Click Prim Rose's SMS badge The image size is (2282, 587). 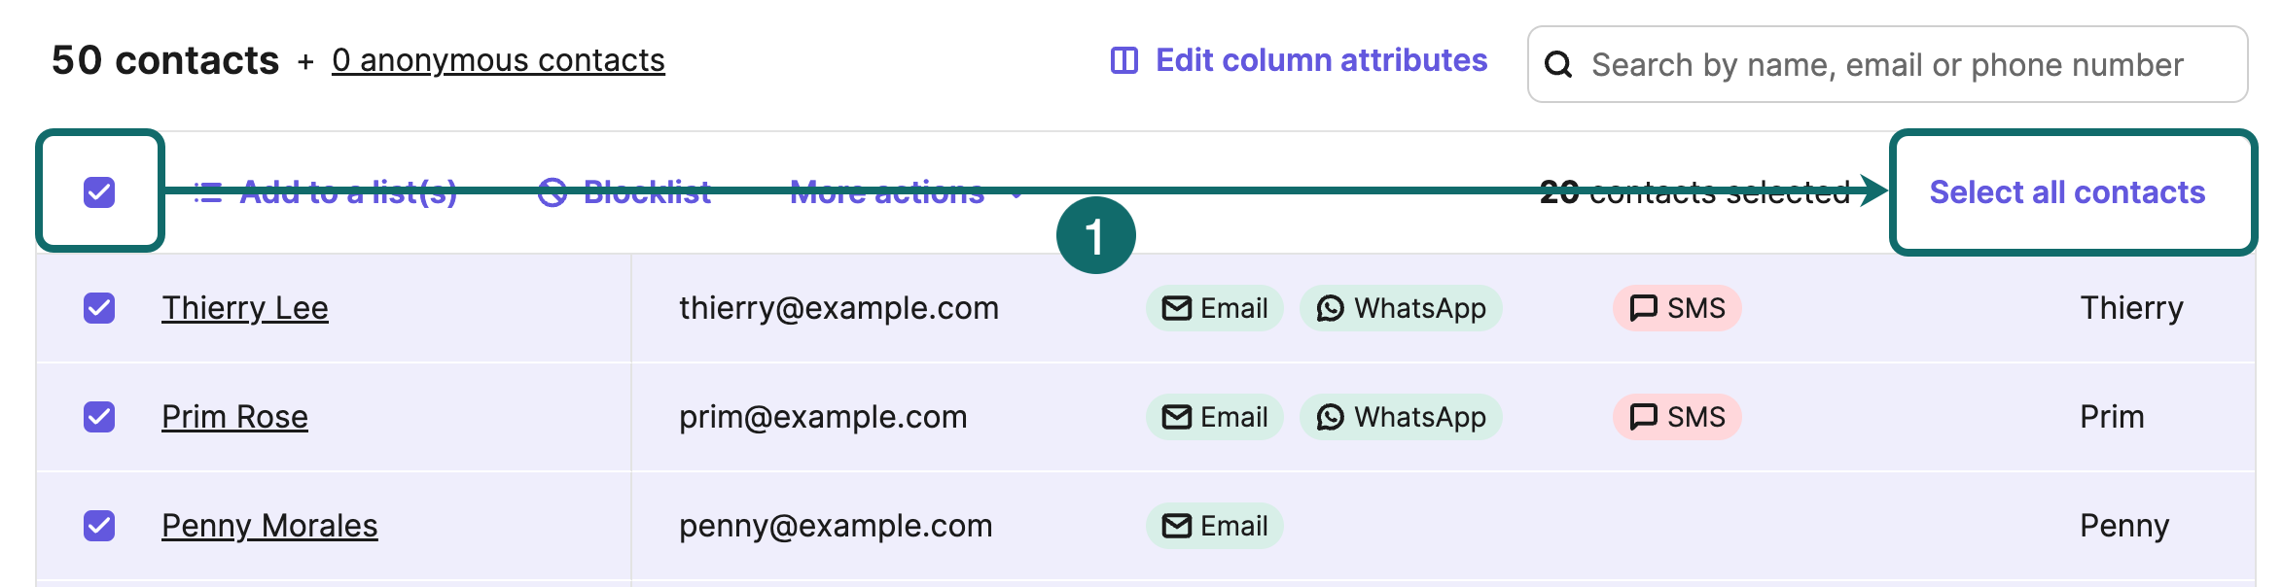tap(1677, 417)
